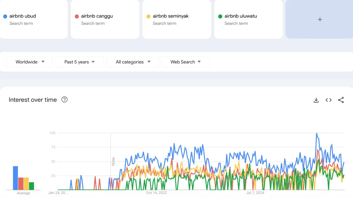Select the airbnb uluwatu comparison card
Viewport: 353px width, 198px height.
coord(248,19)
